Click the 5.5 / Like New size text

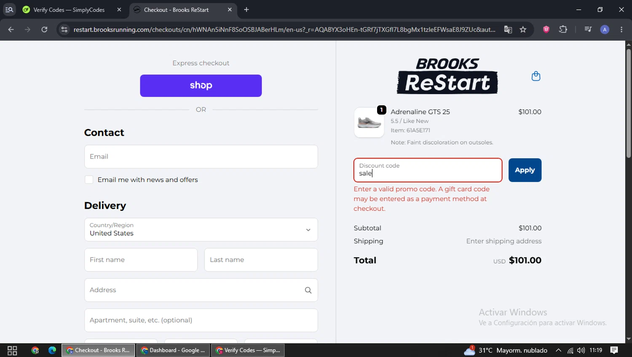pyautogui.click(x=410, y=121)
